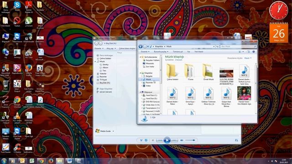
Task: Select Demet Akalın - Koltuk MP3 file
Action: [x=244, y=74]
